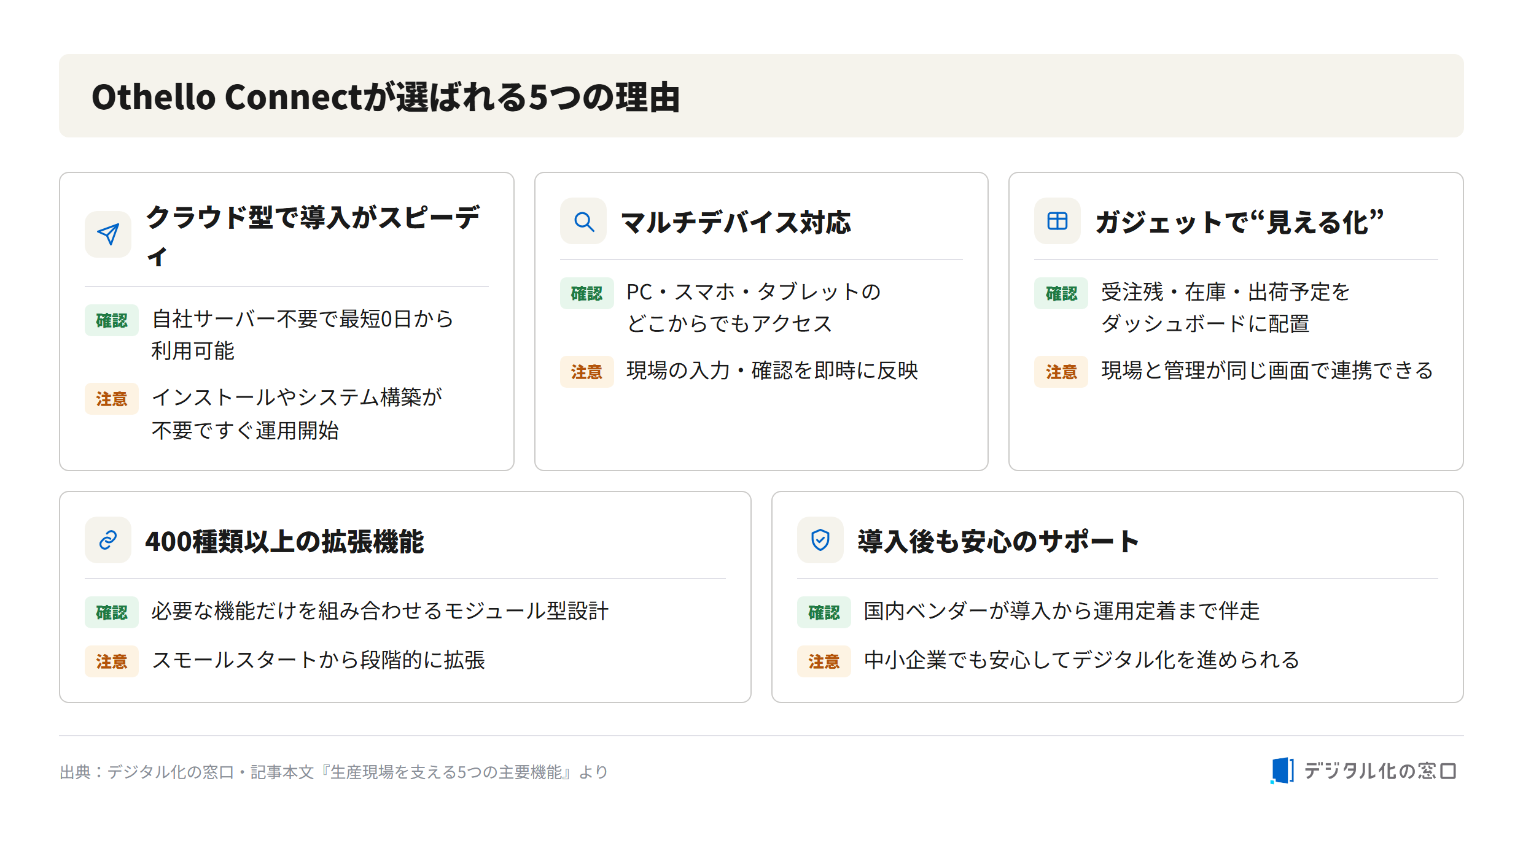This screenshot has width=1523, height=843.
Task: Select the heading "マルチデバイス対応"
Action: (736, 222)
